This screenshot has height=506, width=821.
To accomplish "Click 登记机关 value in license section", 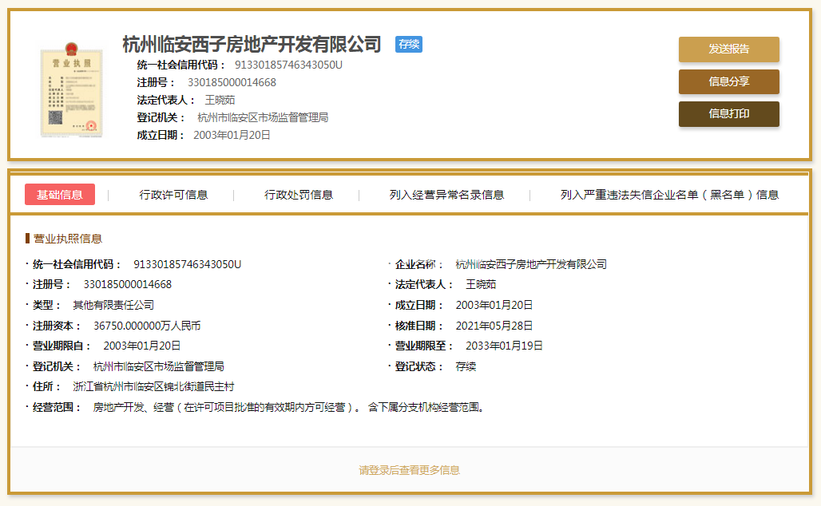I will (x=159, y=367).
